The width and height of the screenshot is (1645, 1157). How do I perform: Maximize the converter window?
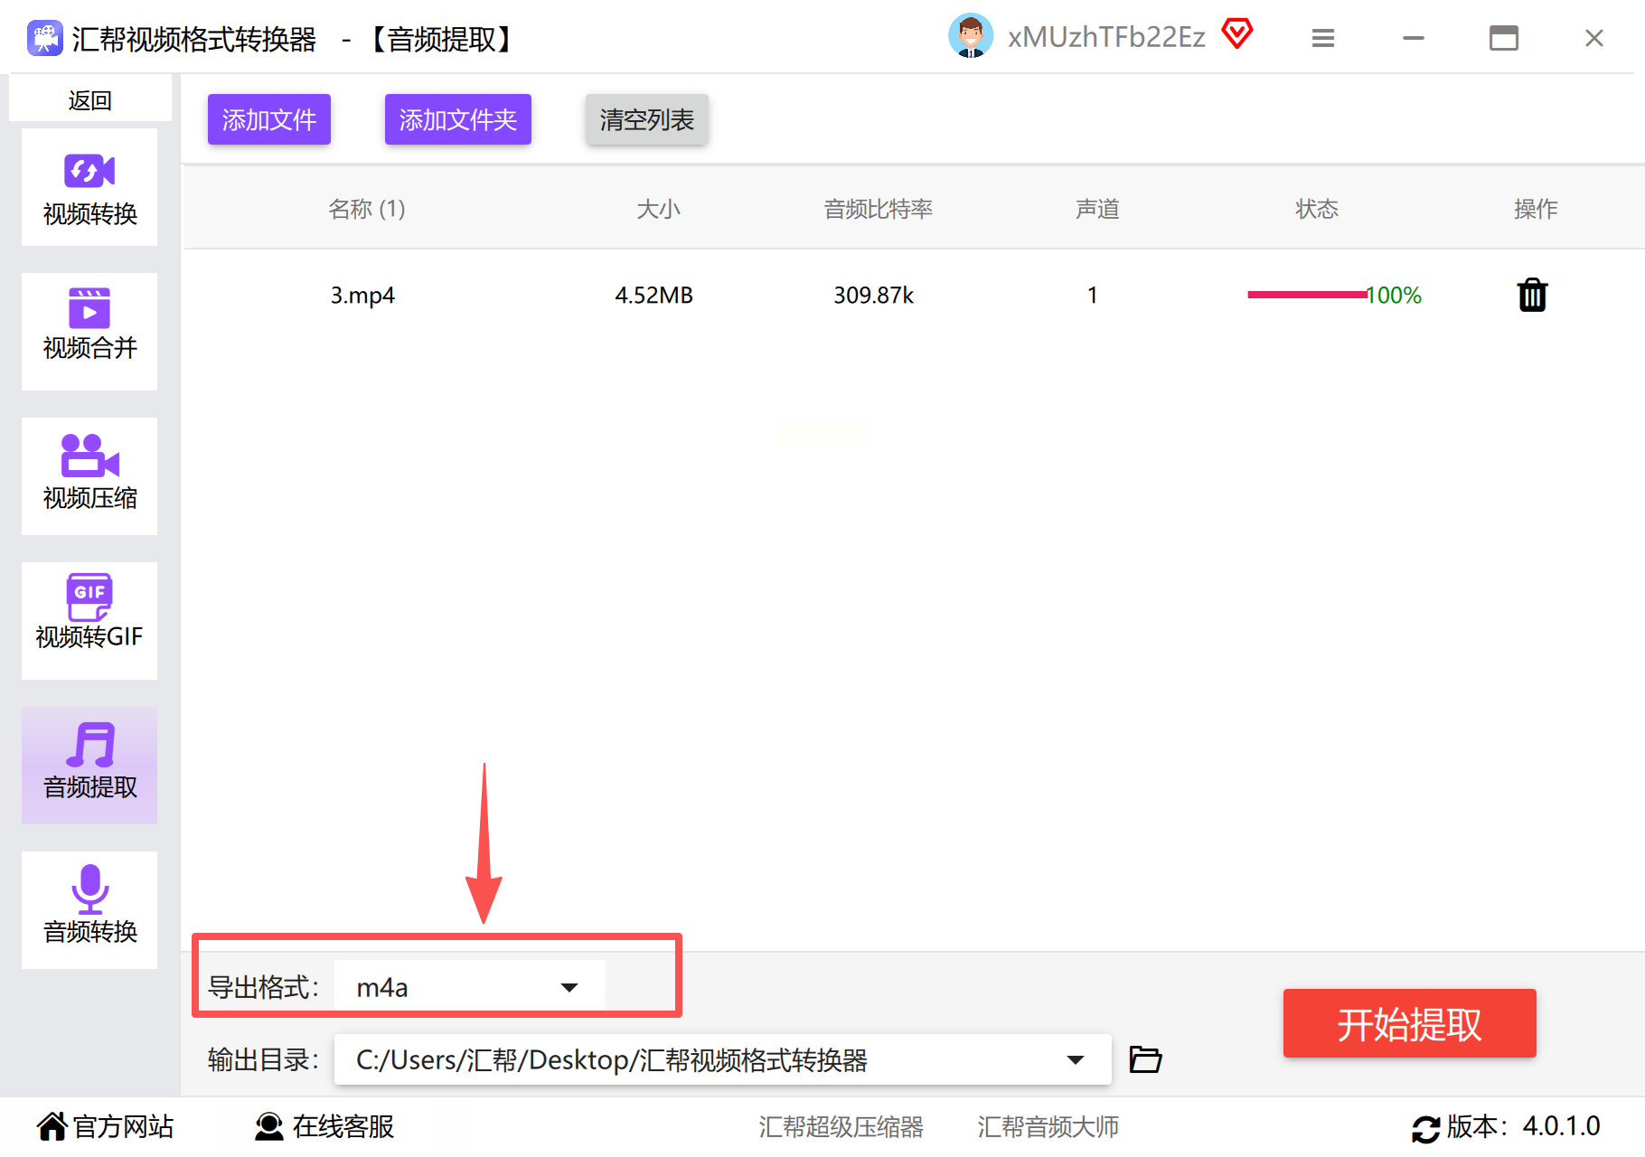(x=1504, y=38)
